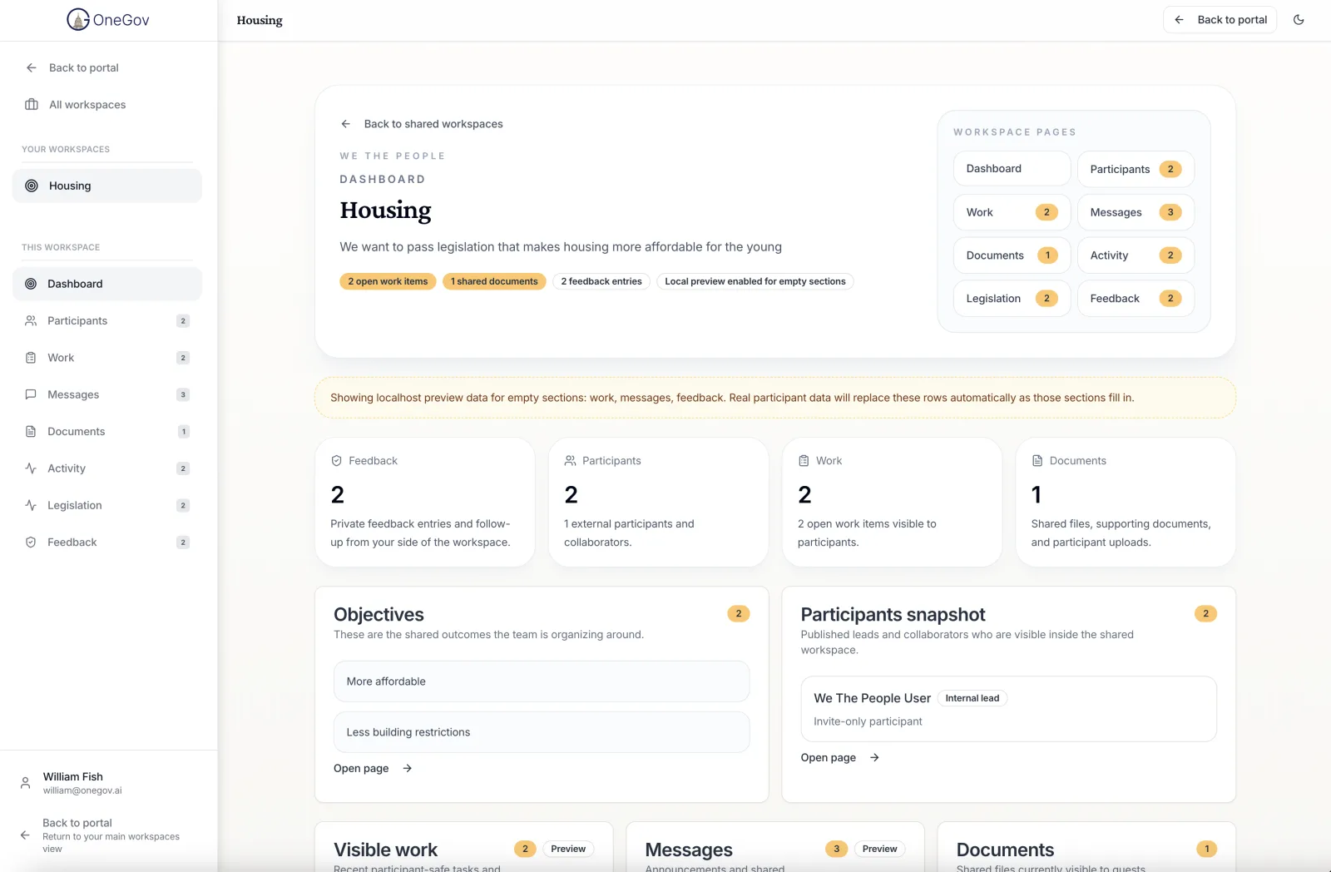Image resolution: width=1331 pixels, height=872 pixels.
Task: Click arrow next to Objectives Open page
Action: pos(408,768)
